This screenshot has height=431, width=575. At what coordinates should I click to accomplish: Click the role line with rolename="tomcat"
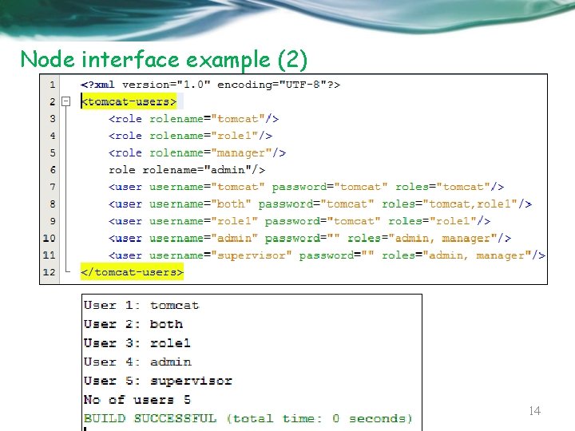coord(193,119)
